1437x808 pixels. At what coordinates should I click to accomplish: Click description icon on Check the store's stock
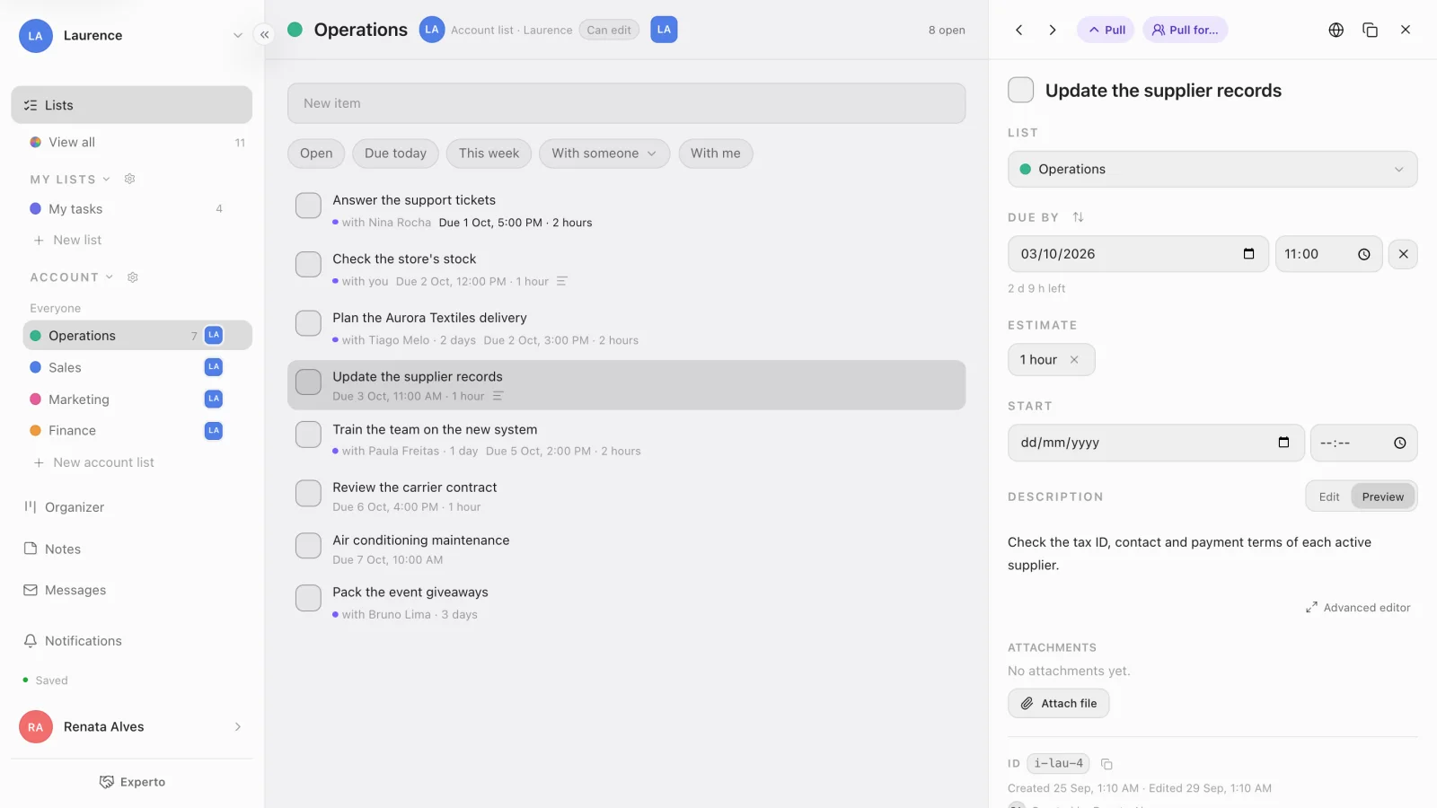(562, 281)
